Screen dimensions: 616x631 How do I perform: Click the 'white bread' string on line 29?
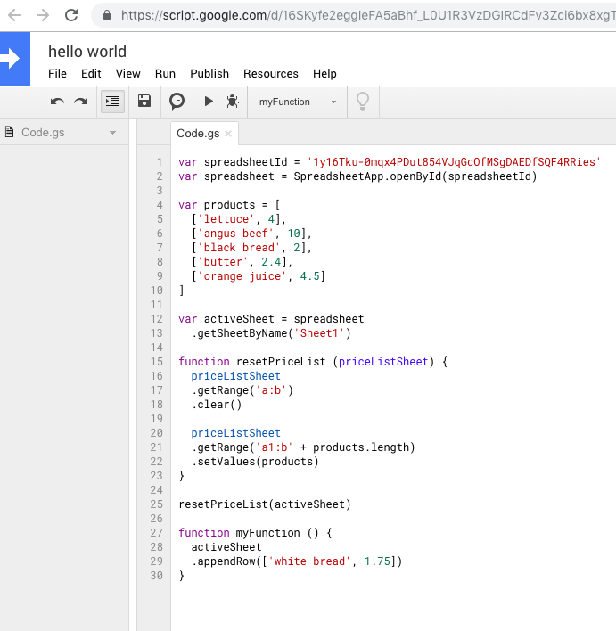click(x=309, y=561)
